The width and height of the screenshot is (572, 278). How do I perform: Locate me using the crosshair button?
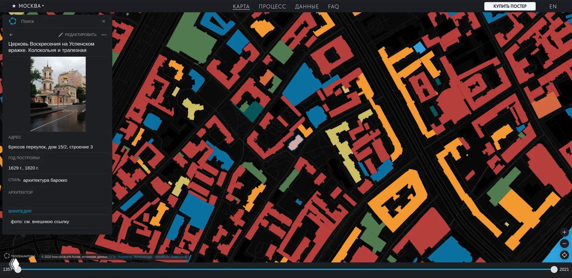pos(564,255)
